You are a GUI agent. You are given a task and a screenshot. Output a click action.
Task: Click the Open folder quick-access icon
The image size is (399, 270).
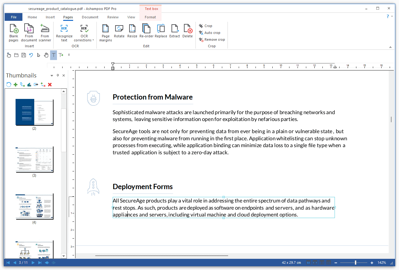tap(16, 55)
